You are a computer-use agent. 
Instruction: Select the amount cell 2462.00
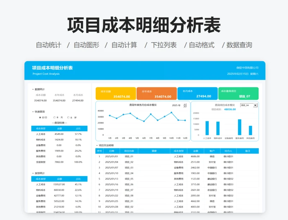point(195,168)
